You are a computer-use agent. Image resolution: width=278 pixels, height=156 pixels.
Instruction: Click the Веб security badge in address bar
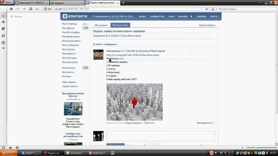pos(48,9)
